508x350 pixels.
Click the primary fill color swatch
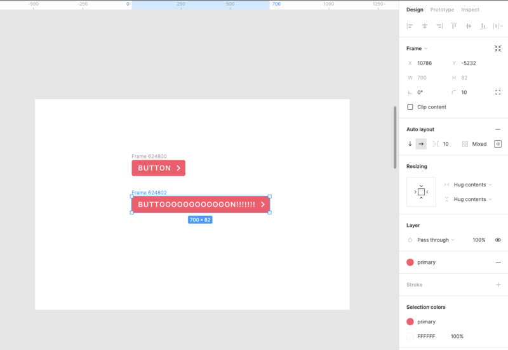(410, 262)
